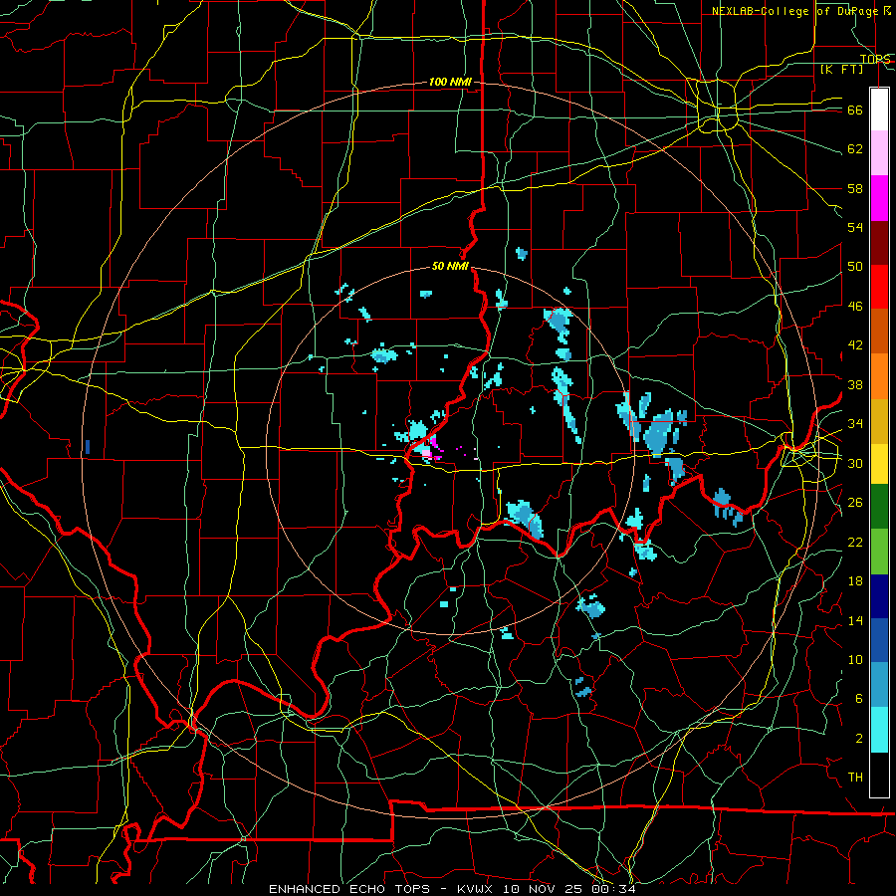The width and height of the screenshot is (896, 896).
Task: Click the 6 legend scale label
Action: [859, 698]
